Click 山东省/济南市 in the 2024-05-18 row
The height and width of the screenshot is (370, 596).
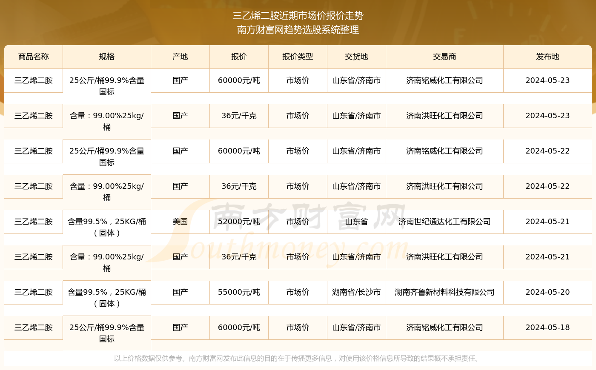pyautogui.click(x=356, y=327)
